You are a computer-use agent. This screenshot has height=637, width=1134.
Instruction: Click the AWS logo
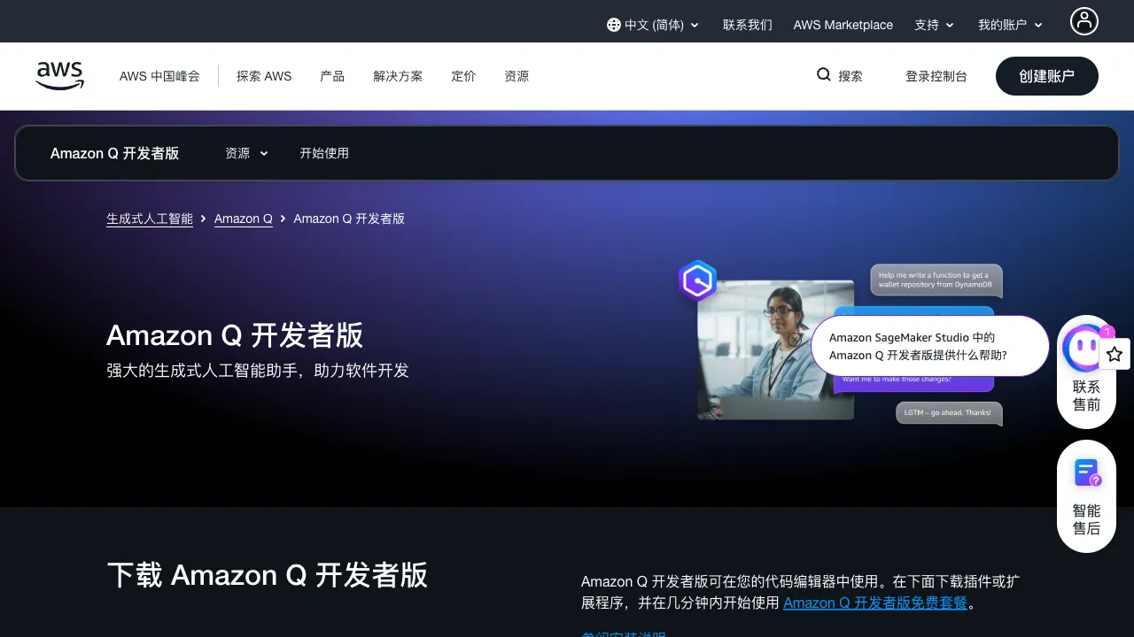pos(60,76)
